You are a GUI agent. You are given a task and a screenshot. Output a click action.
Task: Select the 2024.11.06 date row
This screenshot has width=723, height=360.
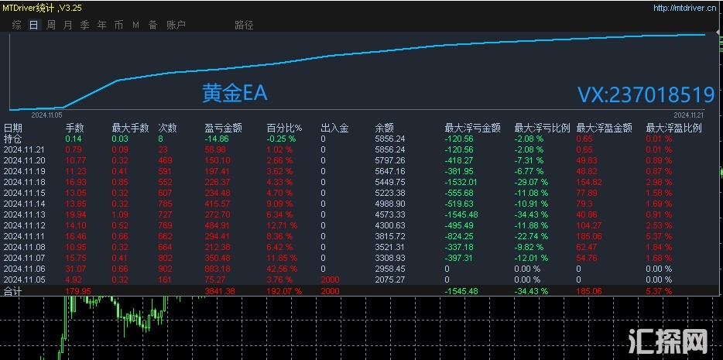[x=361, y=269]
